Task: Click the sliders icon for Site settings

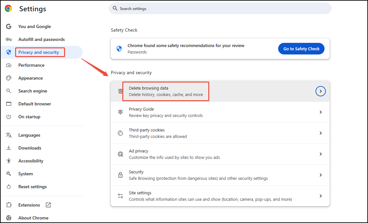Action: click(x=120, y=196)
